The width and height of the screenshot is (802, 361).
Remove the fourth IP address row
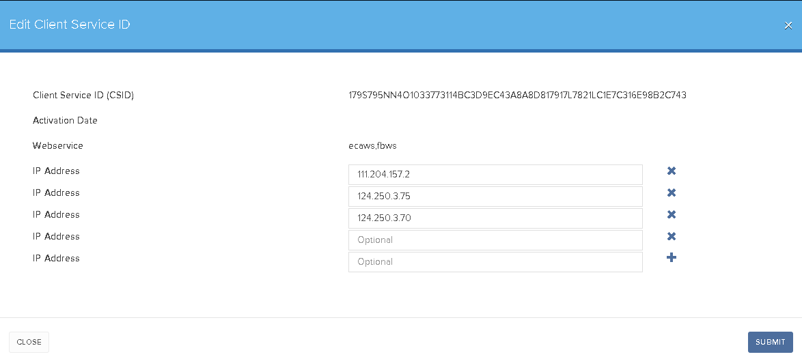(x=672, y=236)
